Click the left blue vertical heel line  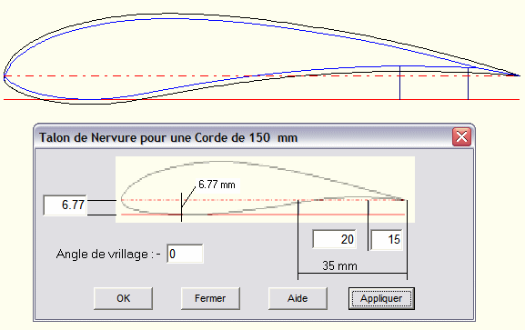pos(399,83)
